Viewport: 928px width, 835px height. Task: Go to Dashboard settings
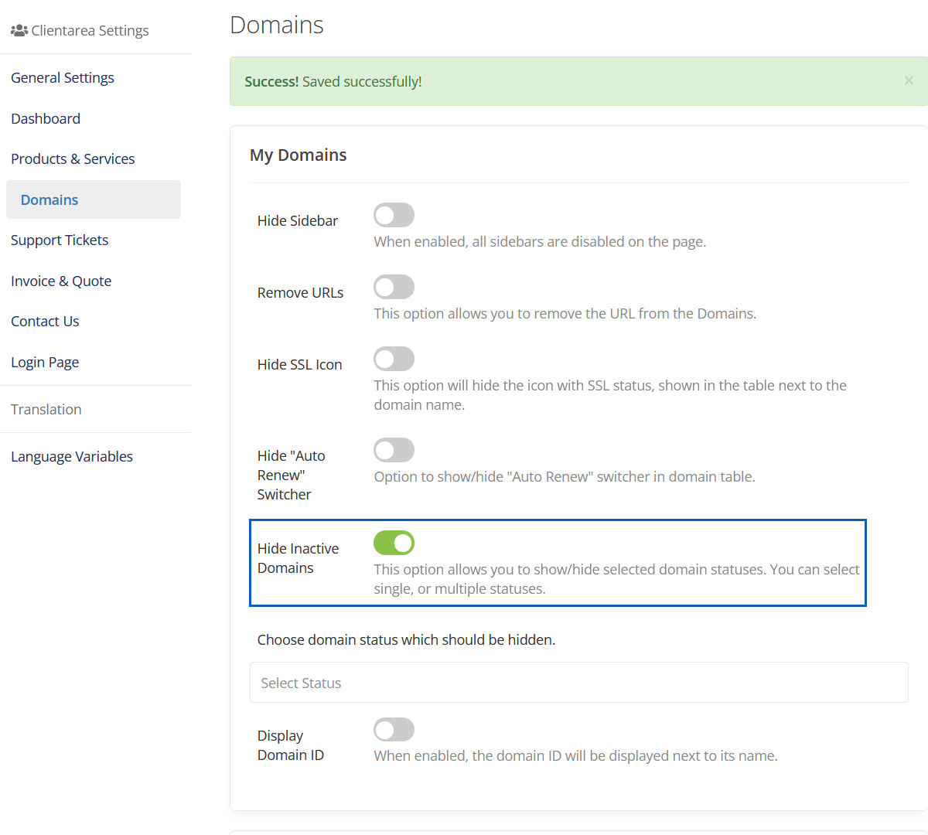[x=46, y=118]
